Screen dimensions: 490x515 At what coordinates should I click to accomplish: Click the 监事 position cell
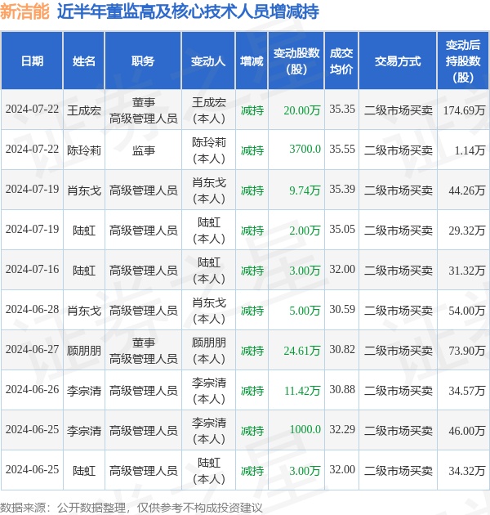(144, 150)
